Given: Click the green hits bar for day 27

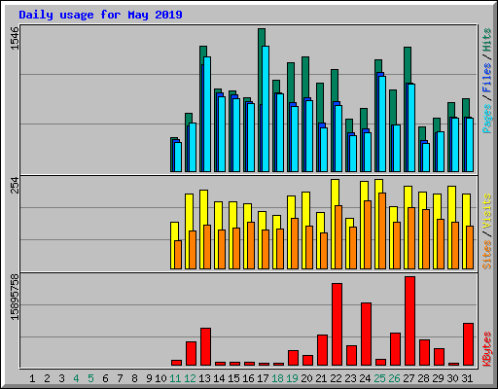Looking at the screenshot, I should [x=408, y=65].
